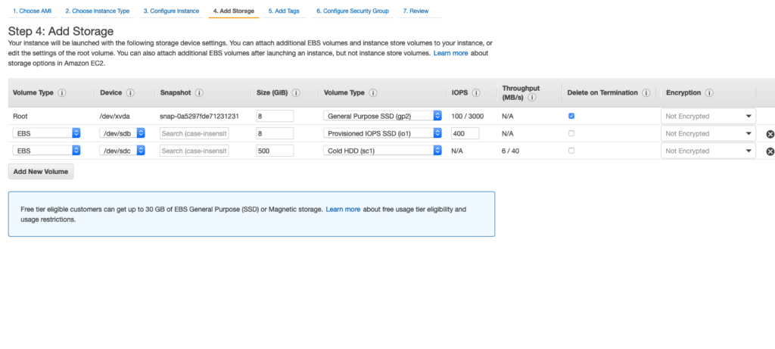
Task: Click the info icon next to IOPS
Action: [x=476, y=93]
